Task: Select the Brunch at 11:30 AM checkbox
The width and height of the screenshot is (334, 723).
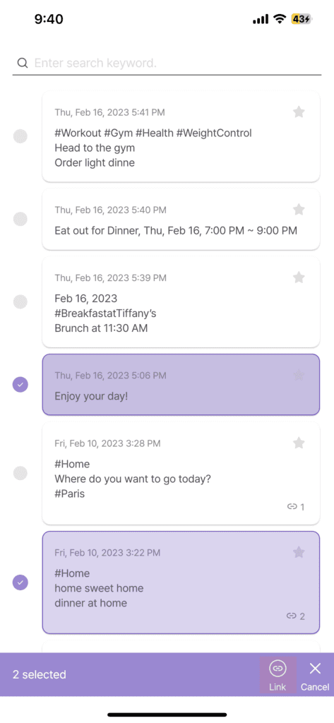Action: 20,302
